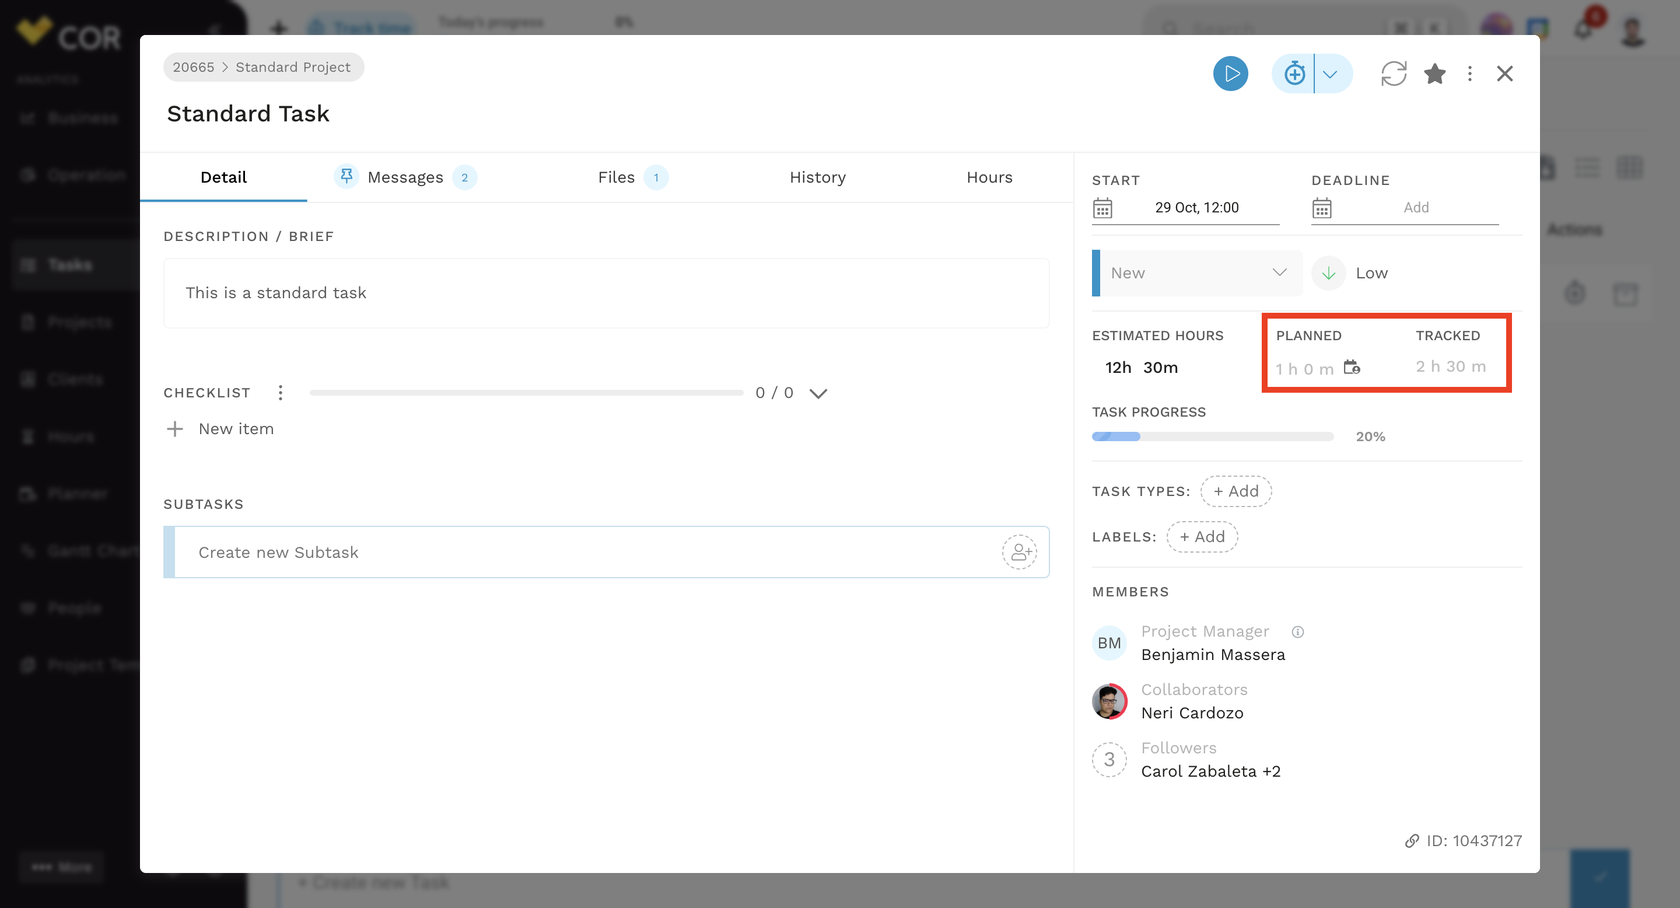The image size is (1680, 908).
Task: Switch to the Messages tab
Action: [405, 177]
